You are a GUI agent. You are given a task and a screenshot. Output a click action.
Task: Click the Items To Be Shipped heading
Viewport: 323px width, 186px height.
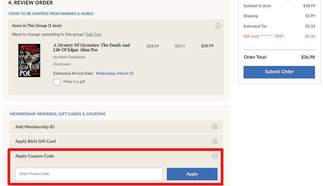click(51, 14)
